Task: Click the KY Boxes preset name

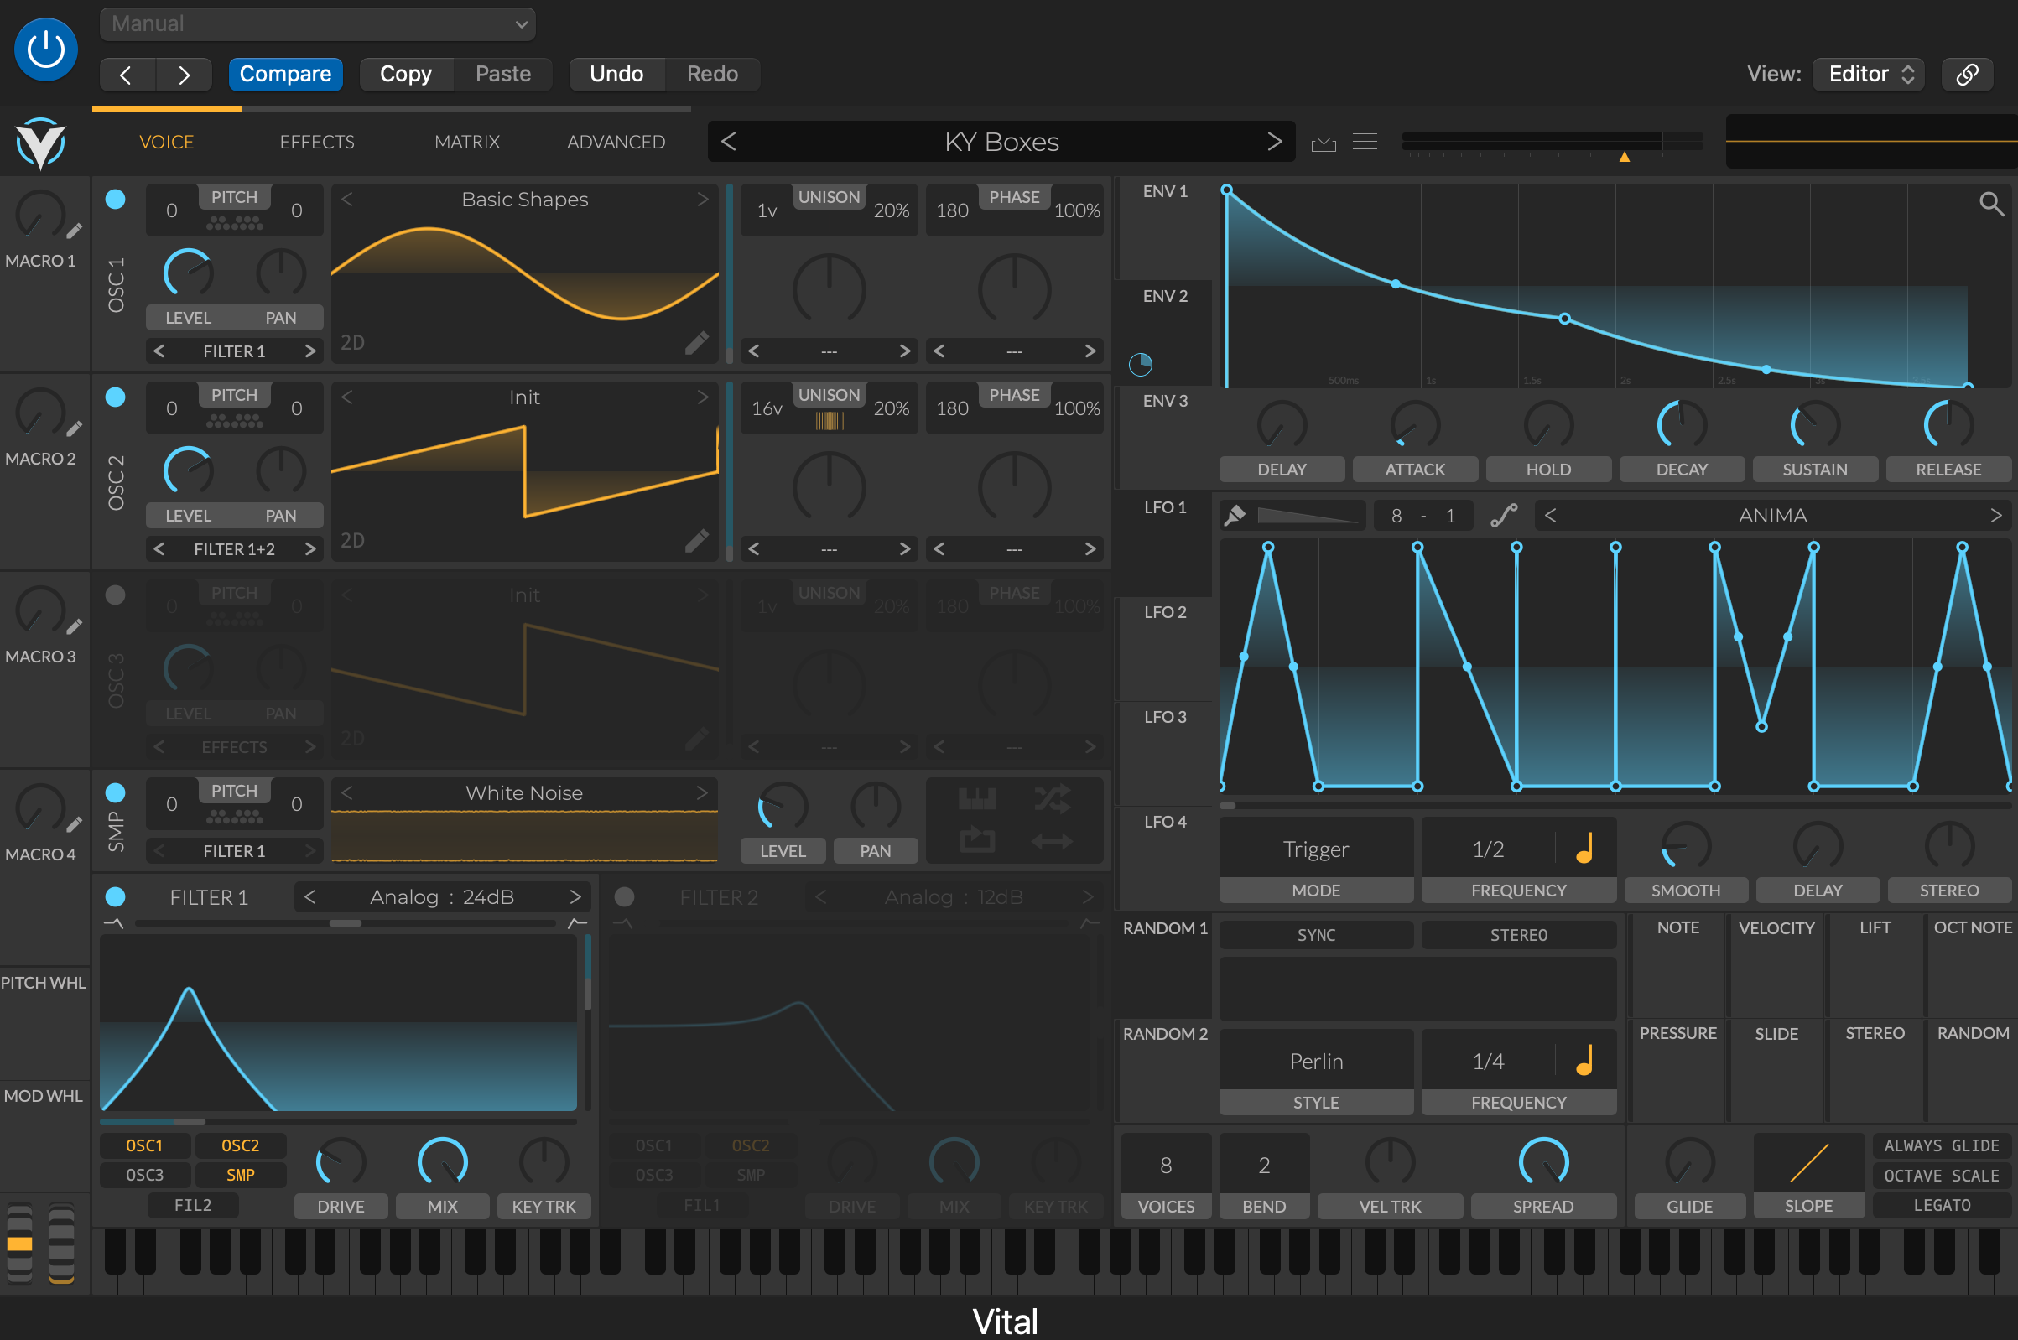Action: point(1001,142)
